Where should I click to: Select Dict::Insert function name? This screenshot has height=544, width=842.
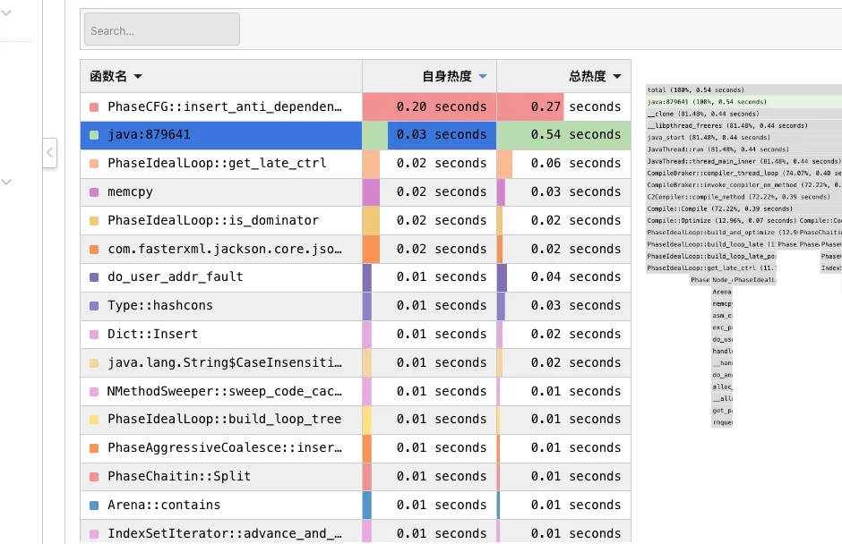click(152, 335)
